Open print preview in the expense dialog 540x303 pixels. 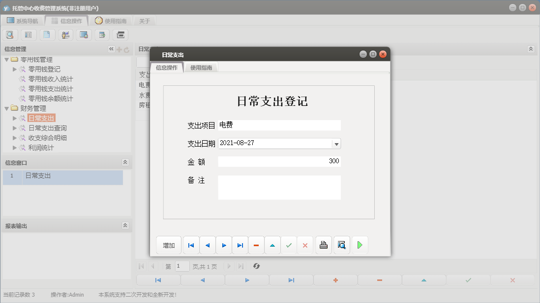click(x=341, y=245)
